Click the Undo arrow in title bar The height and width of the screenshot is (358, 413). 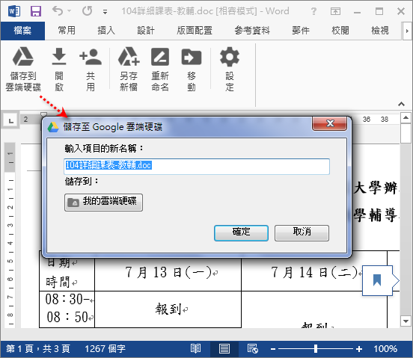(x=58, y=10)
